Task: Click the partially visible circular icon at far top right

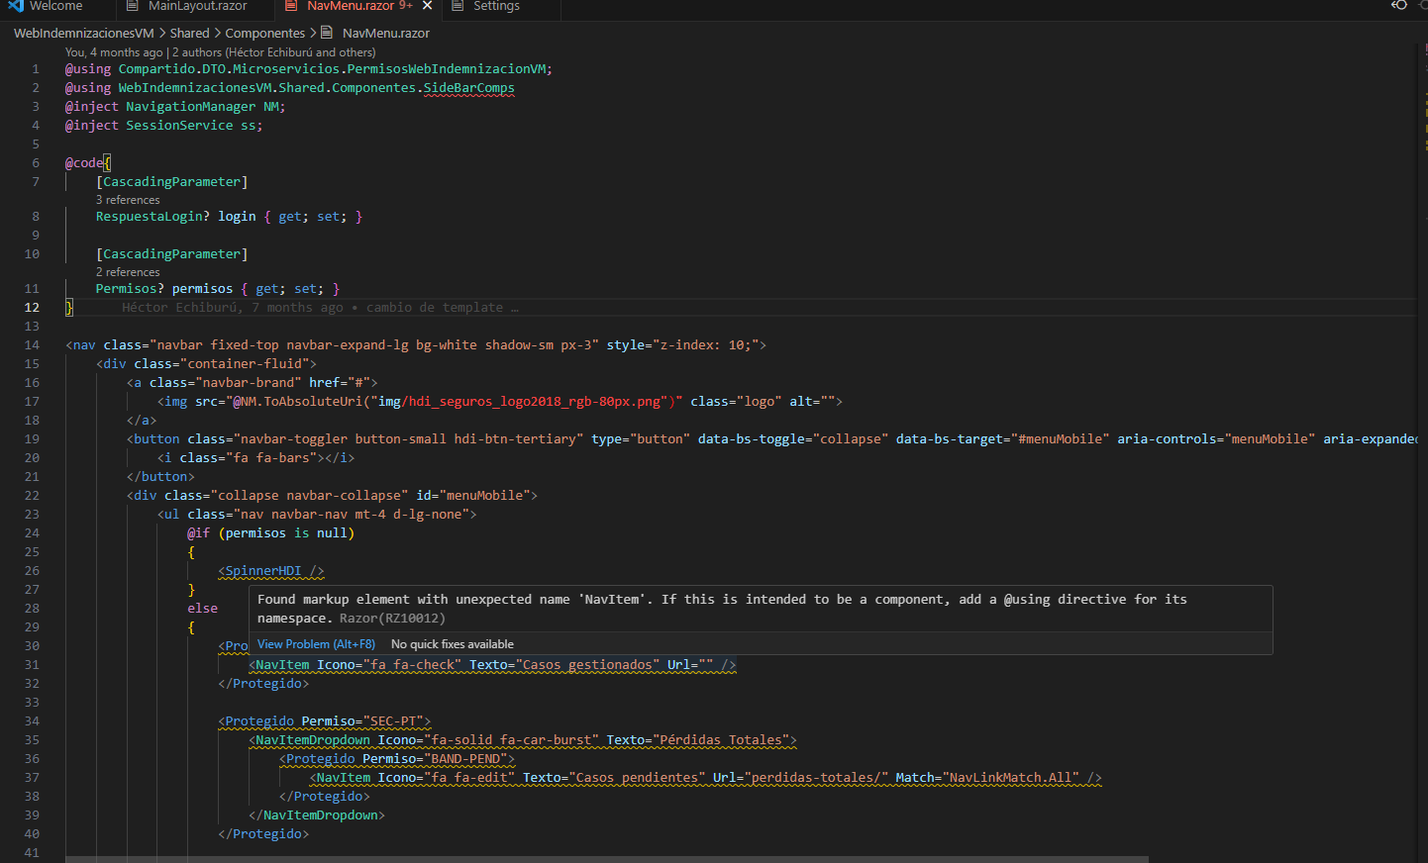Action: (x=1423, y=5)
